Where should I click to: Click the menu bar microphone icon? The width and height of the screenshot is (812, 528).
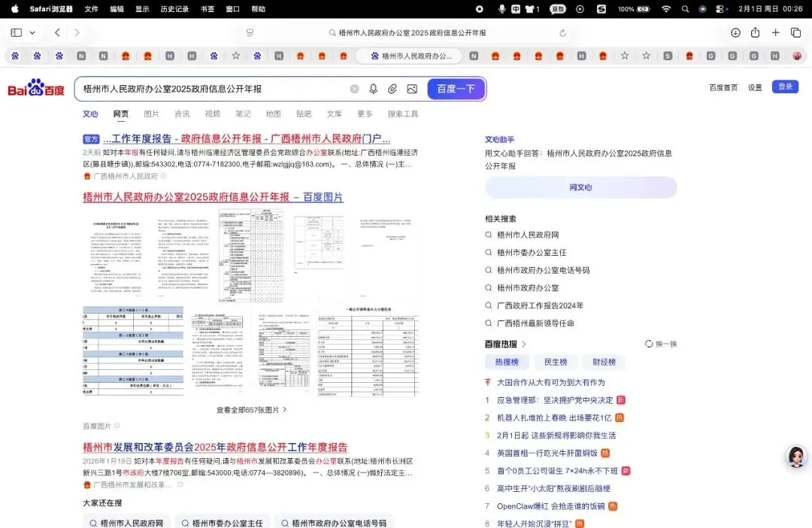[x=501, y=9]
